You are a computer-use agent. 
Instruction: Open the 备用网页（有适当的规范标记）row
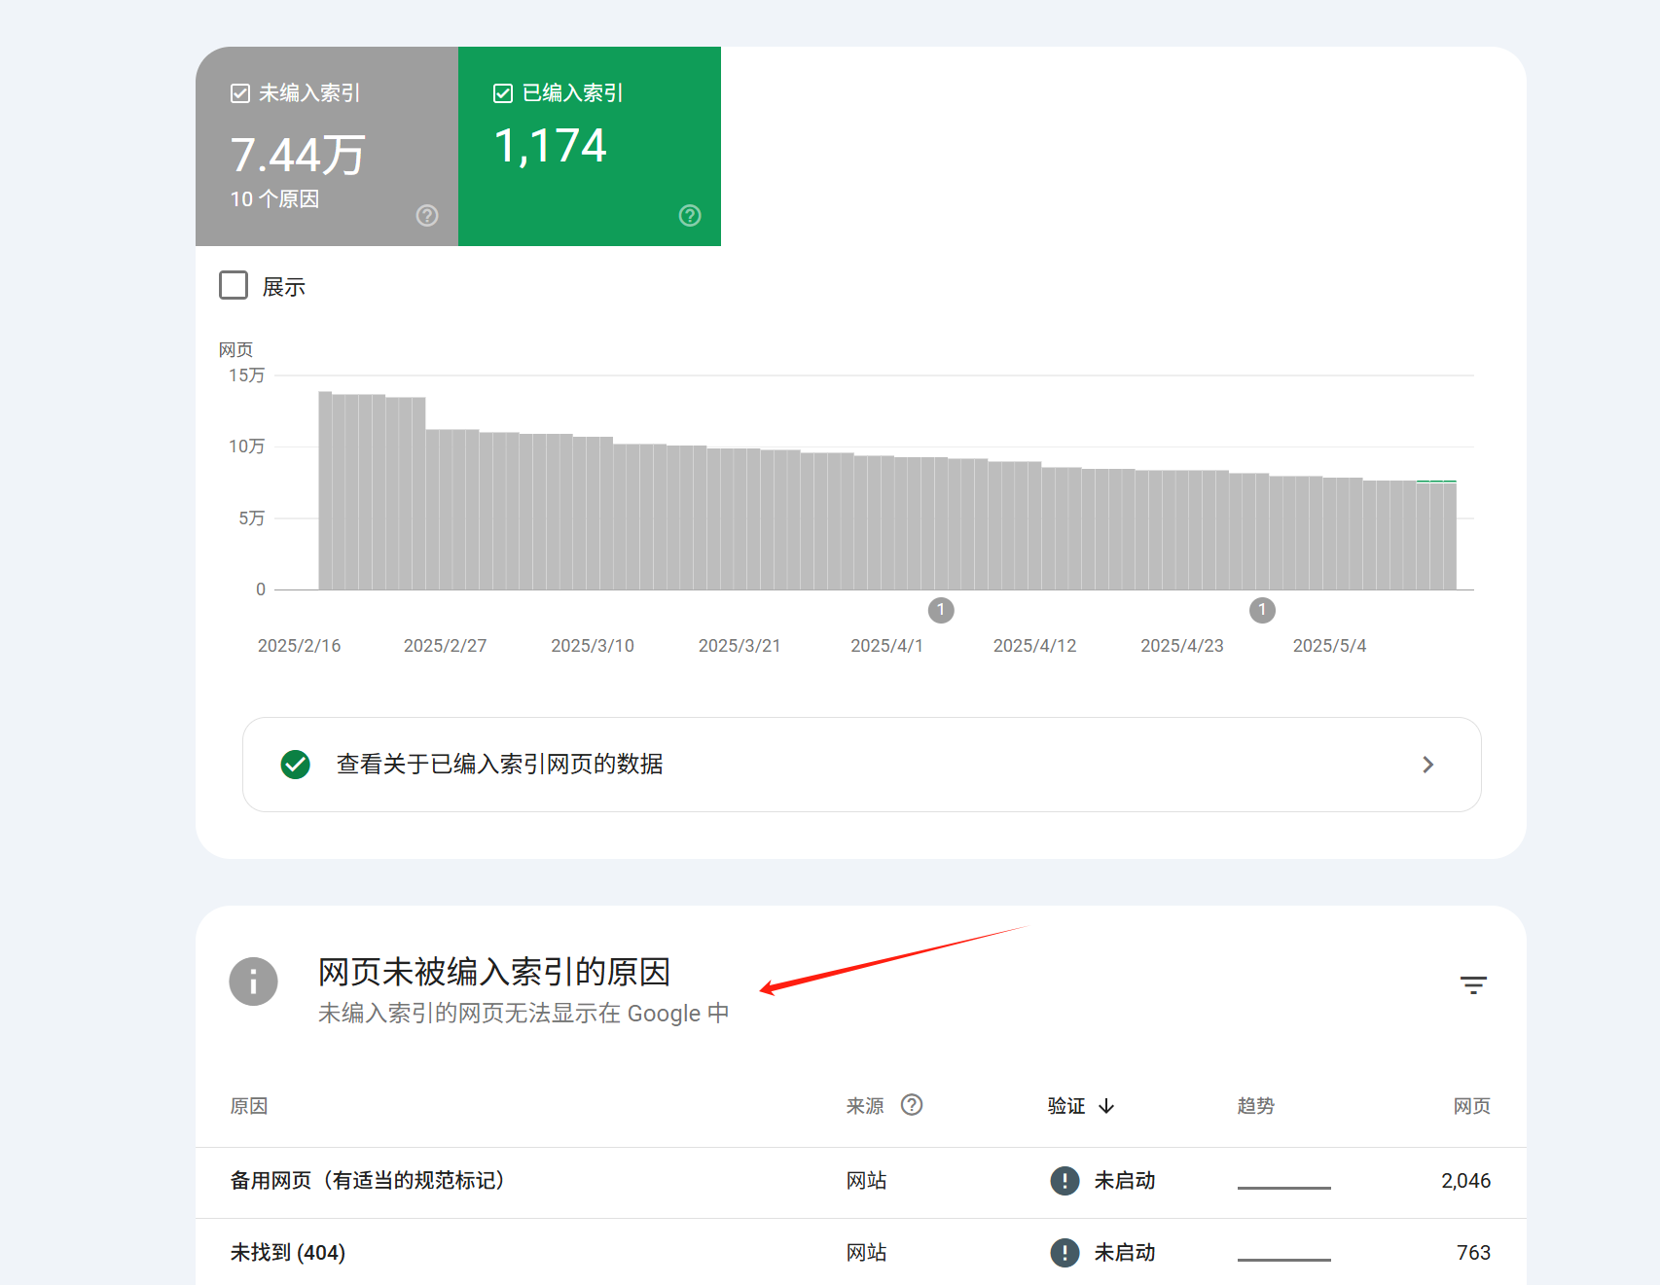[368, 1181]
